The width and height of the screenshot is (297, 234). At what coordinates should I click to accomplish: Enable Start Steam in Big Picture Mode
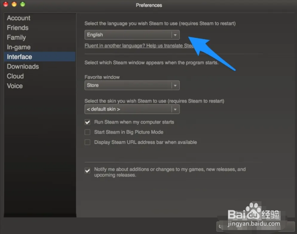tap(87, 132)
